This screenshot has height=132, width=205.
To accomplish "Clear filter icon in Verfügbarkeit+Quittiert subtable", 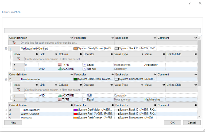I will tap(19, 59).
